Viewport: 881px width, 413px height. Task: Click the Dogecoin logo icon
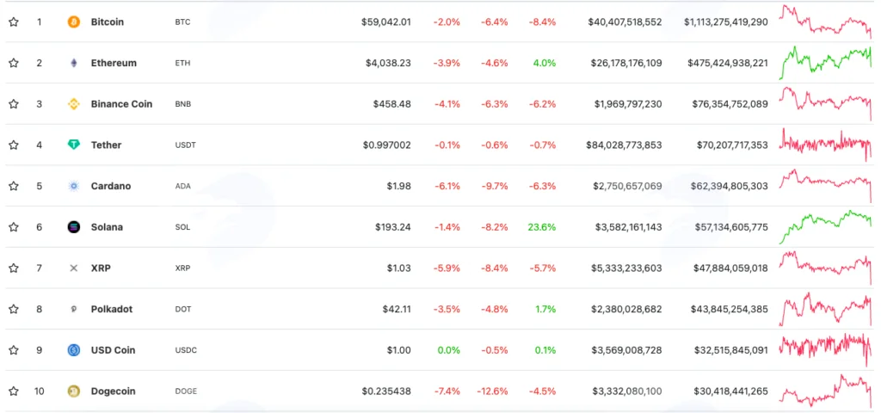(x=74, y=391)
